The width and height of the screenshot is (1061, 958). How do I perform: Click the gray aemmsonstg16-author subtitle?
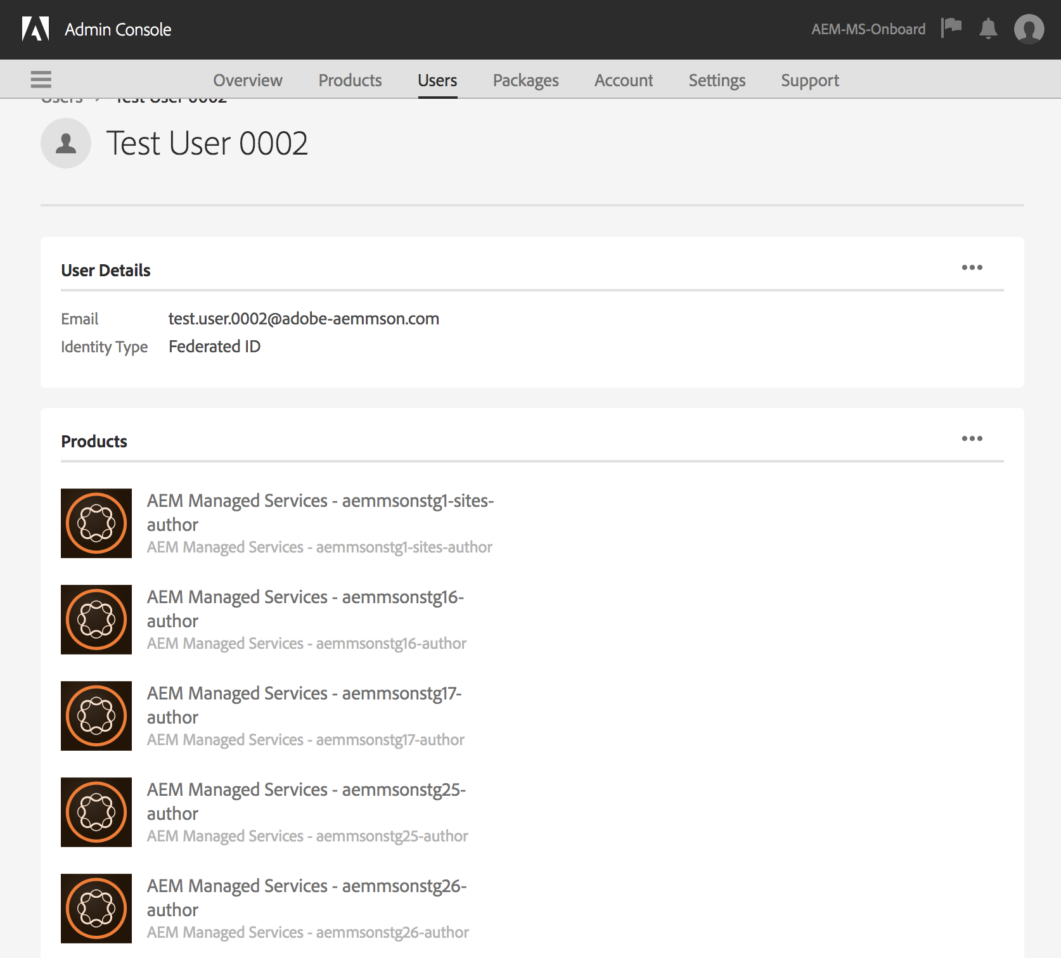click(307, 644)
